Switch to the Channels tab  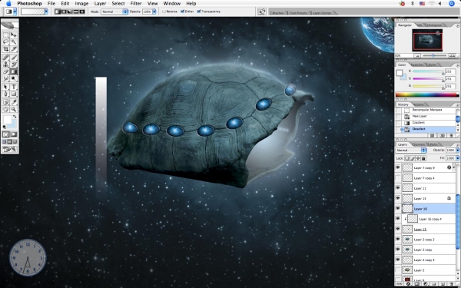(x=418, y=144)
